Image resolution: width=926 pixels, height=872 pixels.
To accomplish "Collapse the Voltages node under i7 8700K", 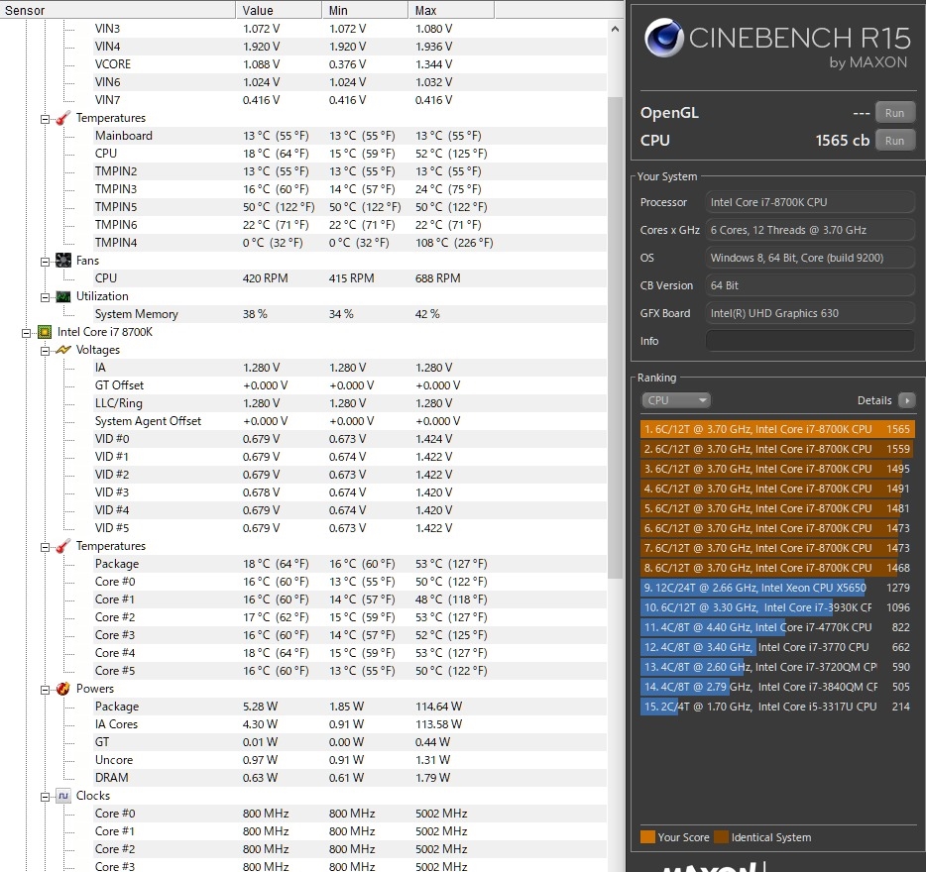I will pos(45,352).
